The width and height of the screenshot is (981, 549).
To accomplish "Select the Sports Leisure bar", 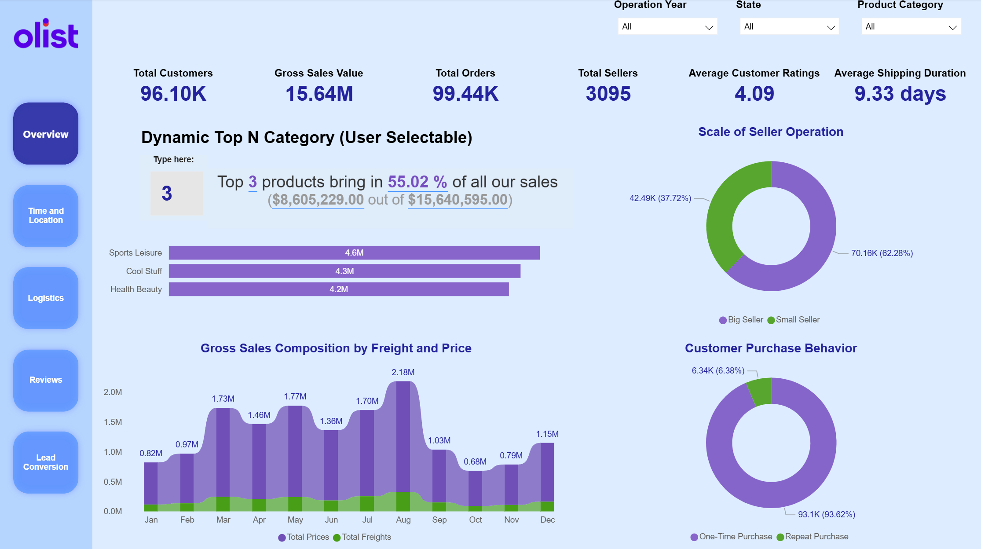I will (x=354, y=253).
